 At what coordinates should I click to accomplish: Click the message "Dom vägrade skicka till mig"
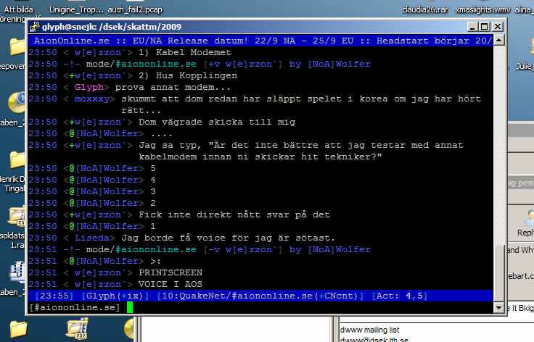point(217,122)
